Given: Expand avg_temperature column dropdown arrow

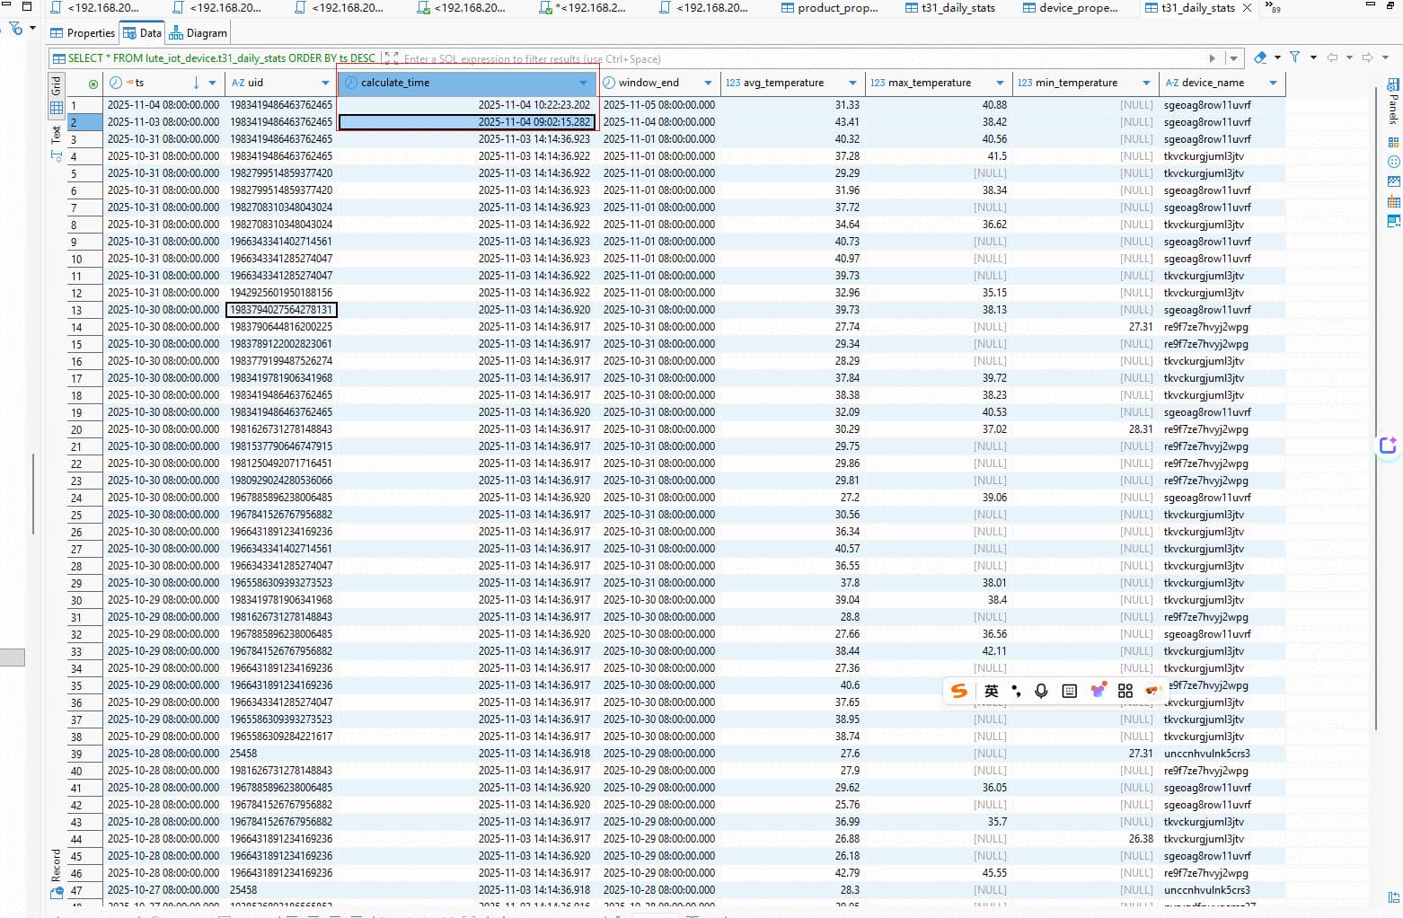Looking at the screenshot, I should [x=852, y=83].
